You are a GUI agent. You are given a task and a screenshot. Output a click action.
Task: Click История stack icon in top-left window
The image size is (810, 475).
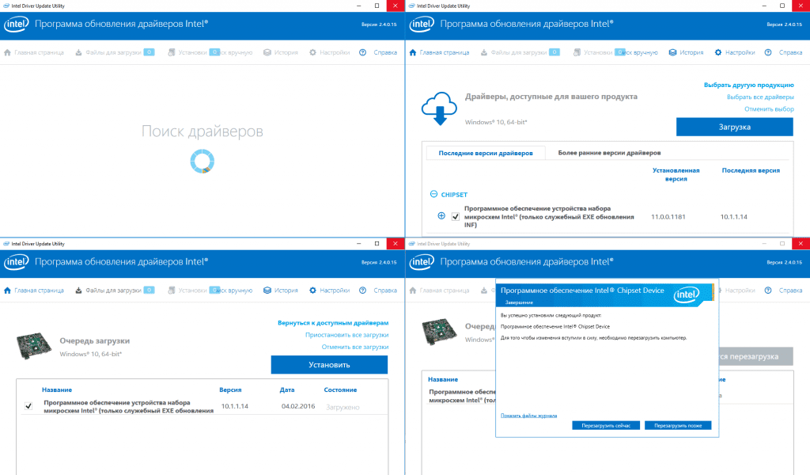click(x=267, y=52)
